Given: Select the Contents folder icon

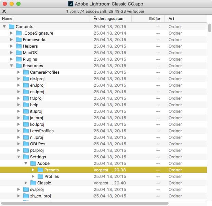Looking at the screenshot, I should tap(12, 26).
